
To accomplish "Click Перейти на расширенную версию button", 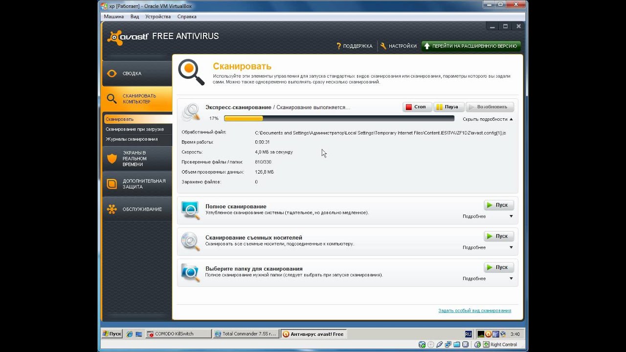I will 471,46.
